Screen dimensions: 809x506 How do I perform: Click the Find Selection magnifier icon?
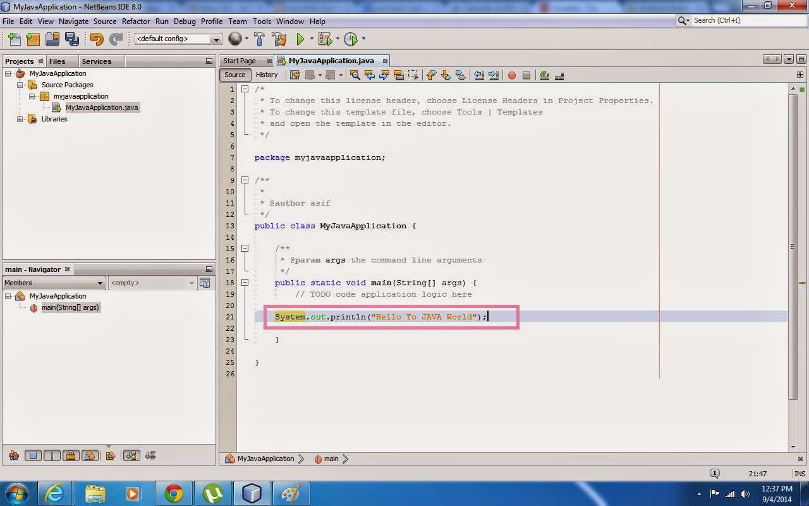coord(355,75)
